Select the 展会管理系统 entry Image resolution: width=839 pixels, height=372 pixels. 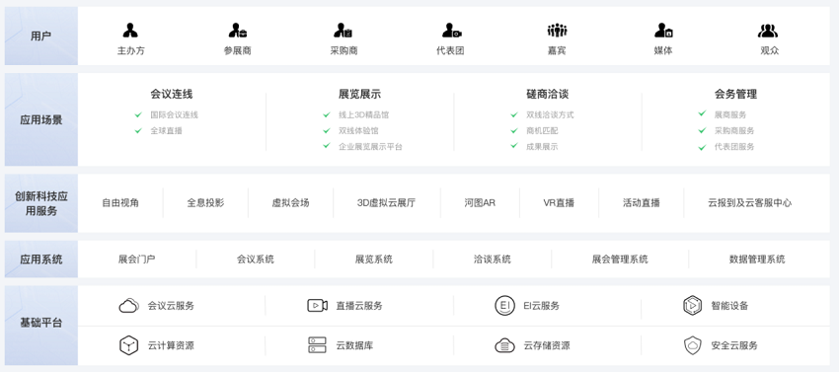coord(620,260)
